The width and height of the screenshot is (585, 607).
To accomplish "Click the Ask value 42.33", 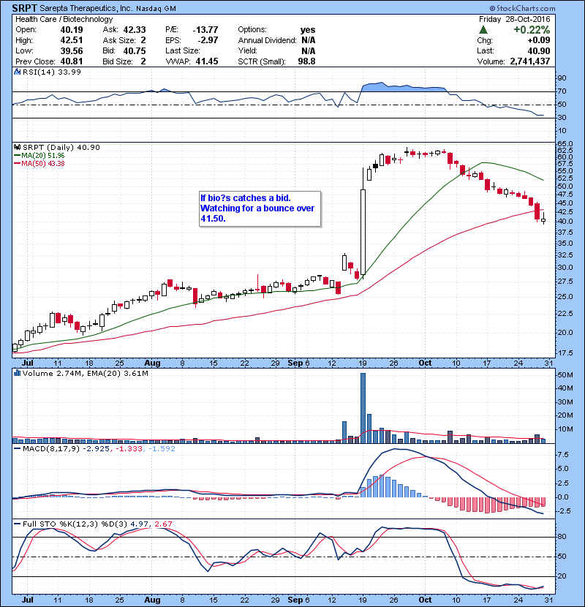I will (135, 30).
